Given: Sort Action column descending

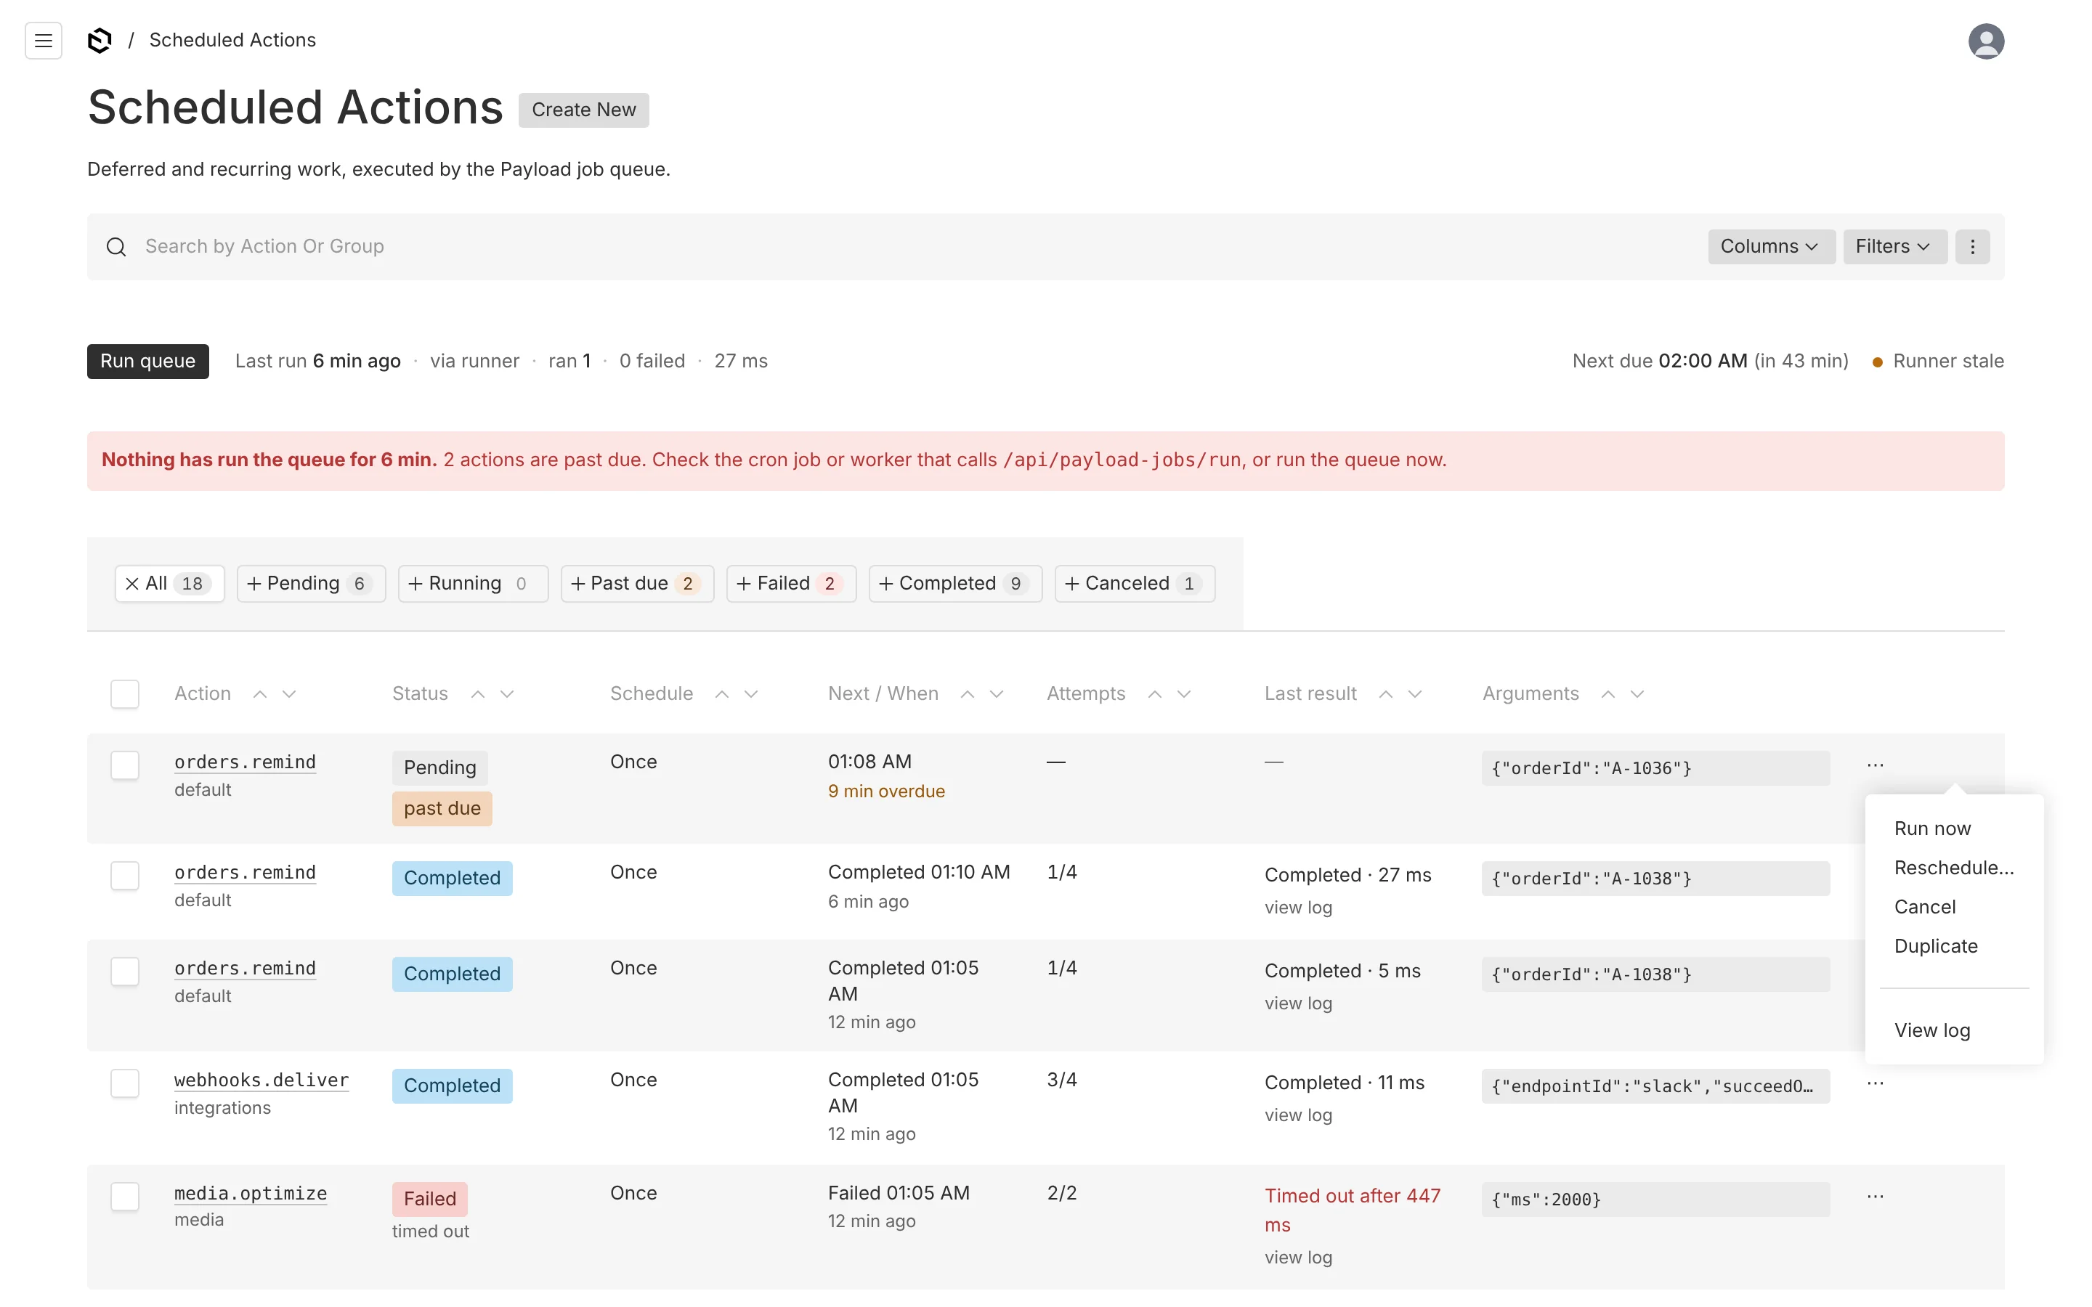Looking at the screenshot, I should (290, 694).
